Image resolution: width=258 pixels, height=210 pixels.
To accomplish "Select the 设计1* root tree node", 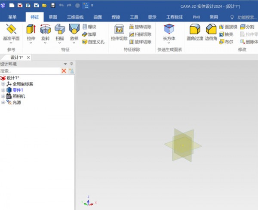I will [x=10, y=77].
